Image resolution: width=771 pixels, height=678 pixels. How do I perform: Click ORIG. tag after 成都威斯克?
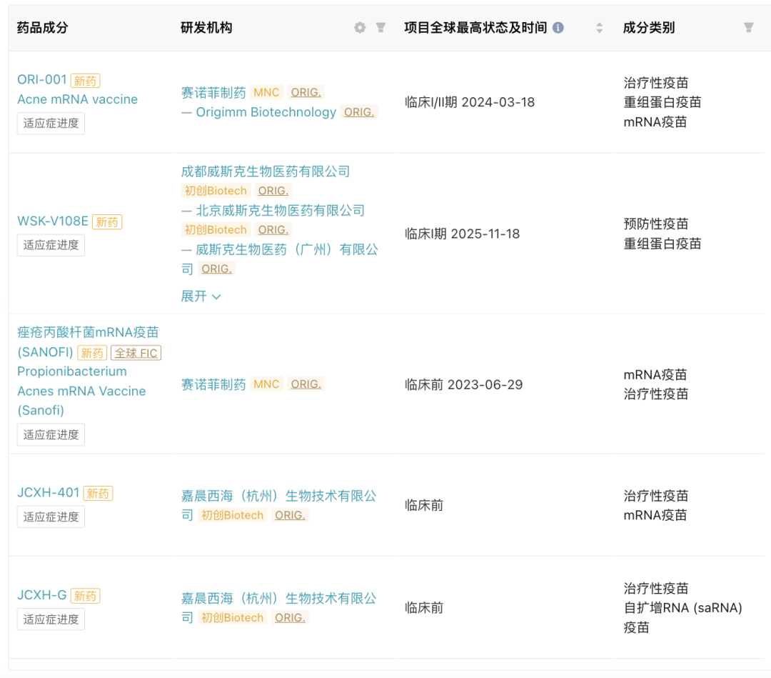click(x=273, y=191)
